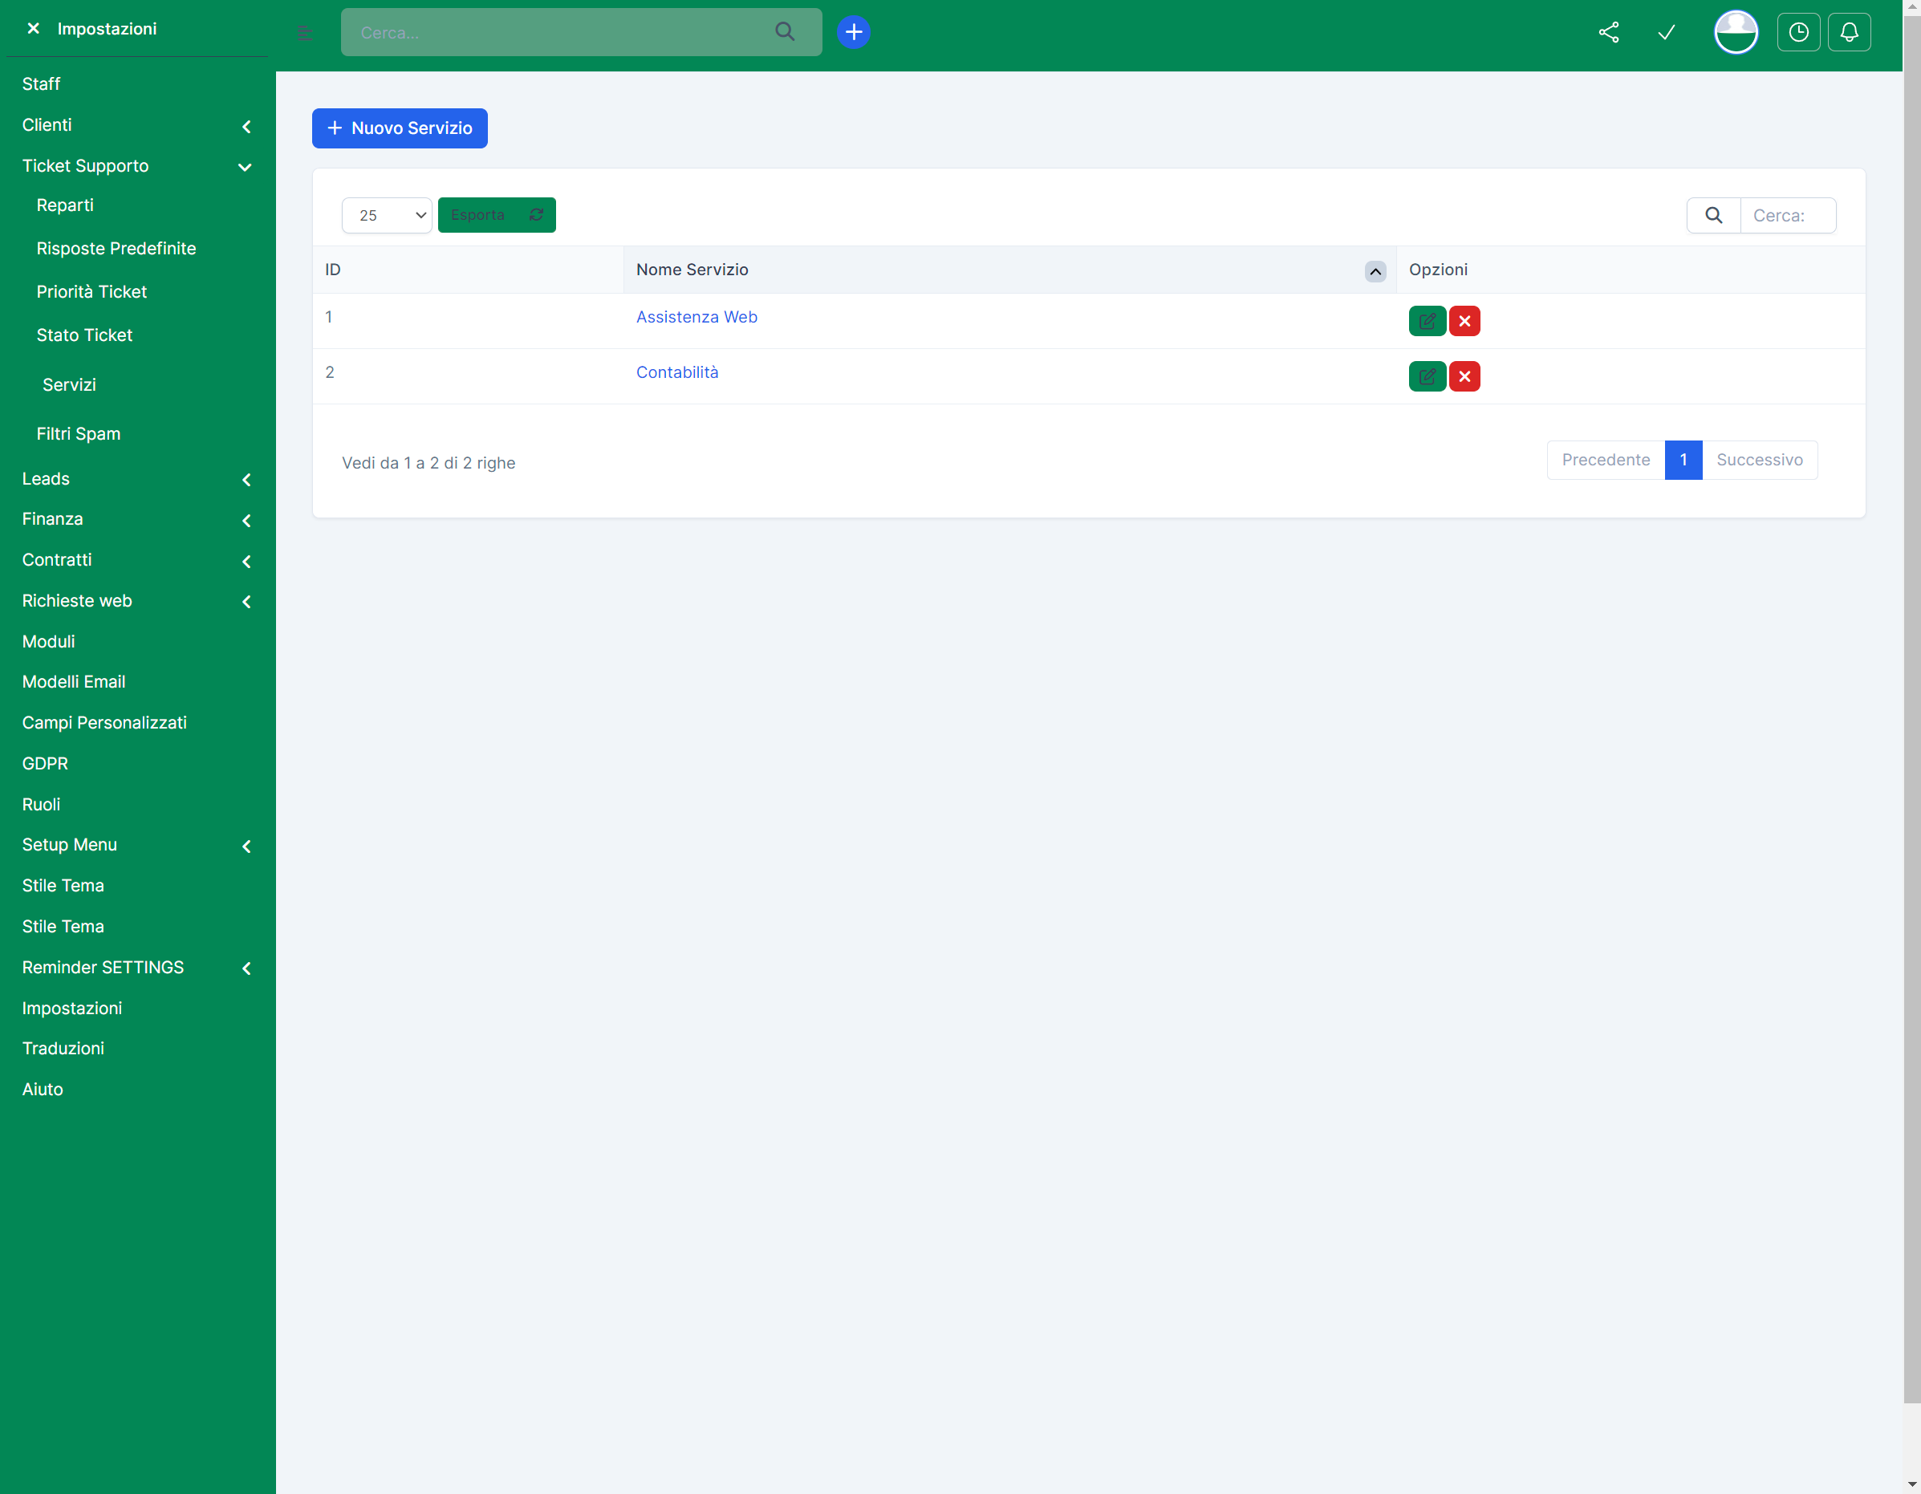The width and height of the screenshot is (1921, 1494).
Task: Edit the Assistenza Web service
Action: 1426,321
